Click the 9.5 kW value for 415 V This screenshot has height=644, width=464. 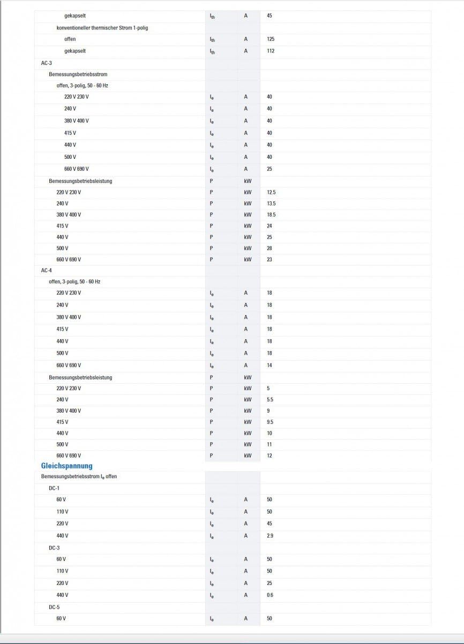pos(270,422)
